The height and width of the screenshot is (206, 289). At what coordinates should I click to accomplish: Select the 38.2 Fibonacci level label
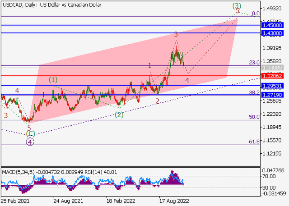pos(254,92)
